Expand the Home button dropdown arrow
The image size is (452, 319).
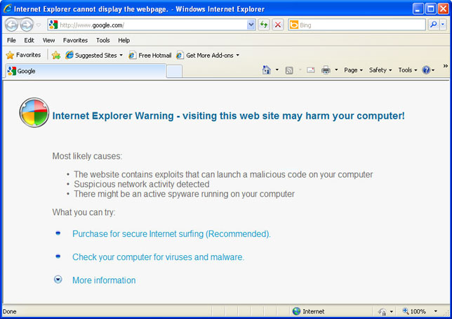277,70
